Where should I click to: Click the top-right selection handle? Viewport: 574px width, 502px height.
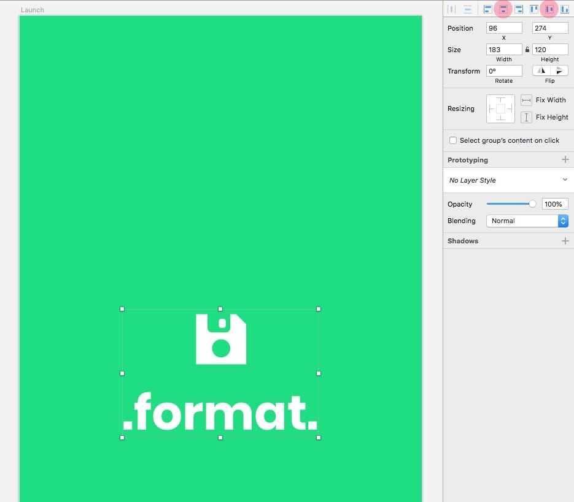[319, 309]
